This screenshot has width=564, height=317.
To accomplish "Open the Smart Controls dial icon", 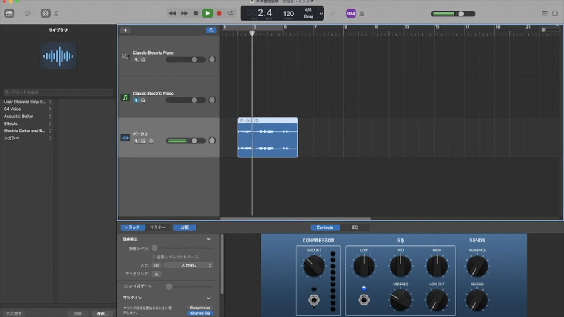I will (x=45, y=13).
